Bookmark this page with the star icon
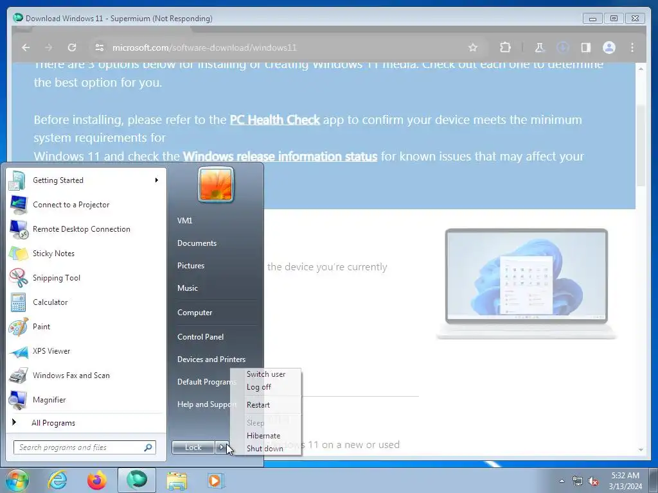Viewport: 658px width, 493px height. [x=473, y=48]
